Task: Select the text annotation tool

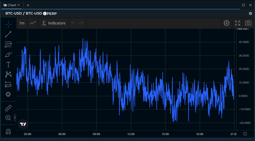Action: [x=8, y=65]
